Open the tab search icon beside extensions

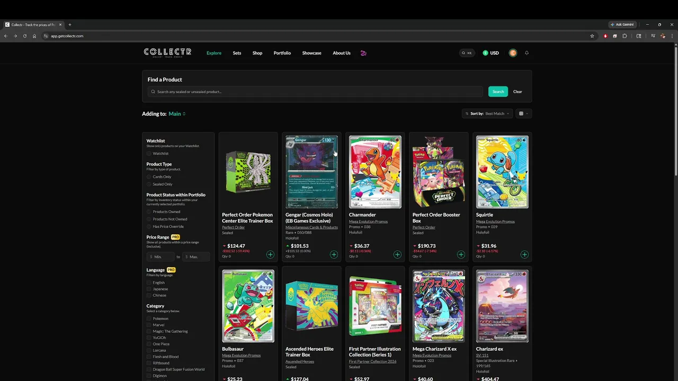(x=639, y=36)
